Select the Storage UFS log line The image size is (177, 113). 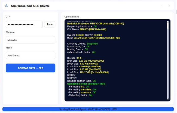(74, 58)
